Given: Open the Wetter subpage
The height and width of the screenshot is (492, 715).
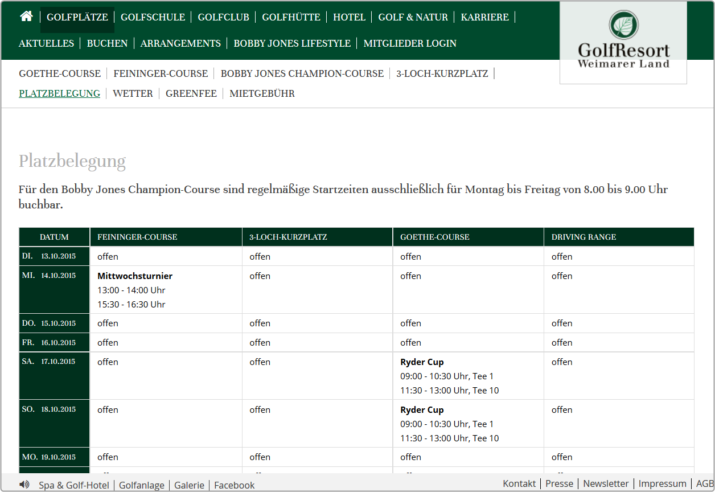Looking at the screenshot, I should pyautogui.click(x=133, y=93).
